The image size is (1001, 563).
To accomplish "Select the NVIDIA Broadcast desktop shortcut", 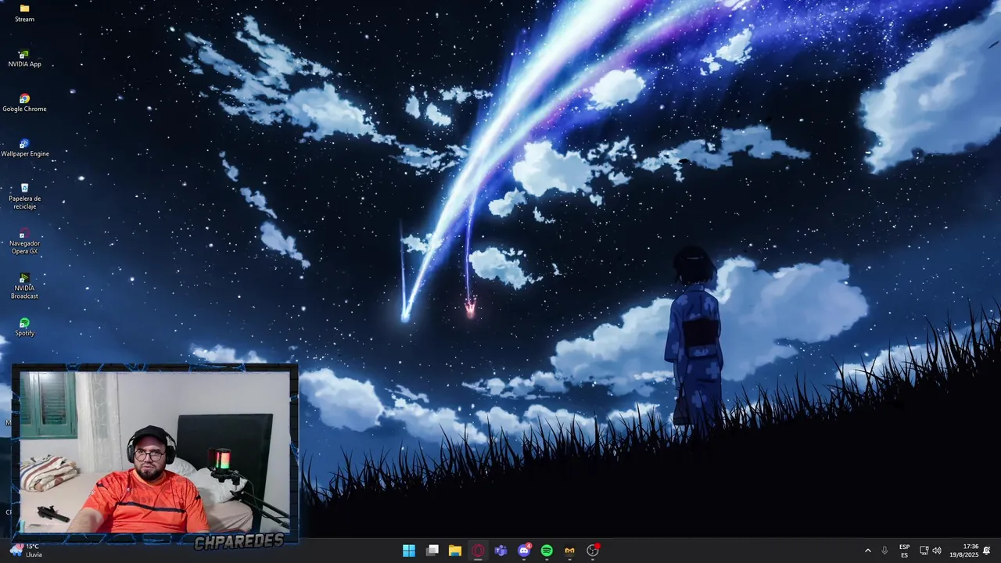I will (x=24, y=285).
